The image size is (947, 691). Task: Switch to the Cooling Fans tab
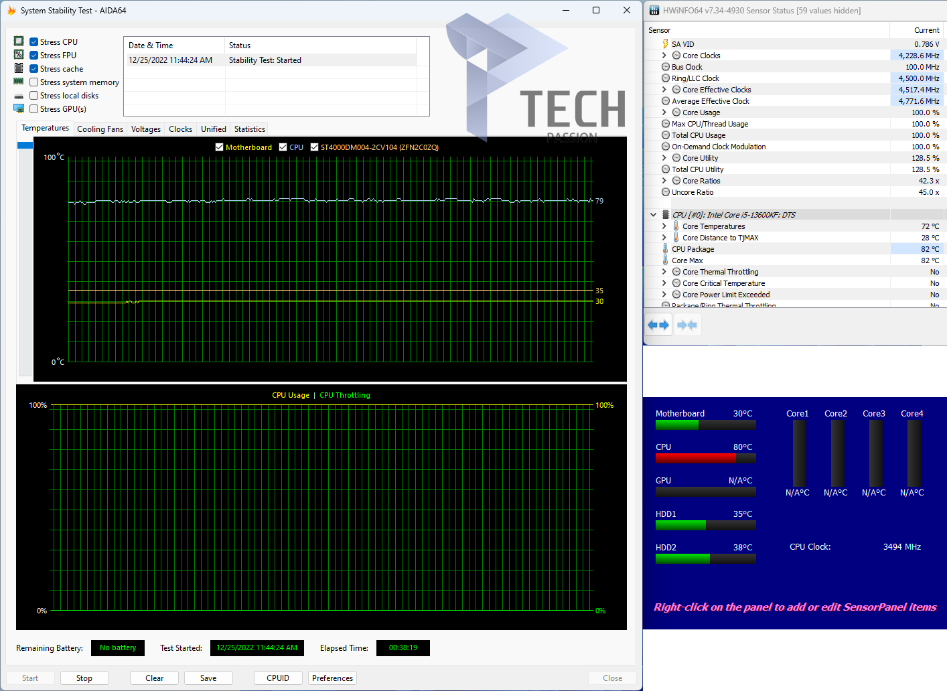pos(100,129)
